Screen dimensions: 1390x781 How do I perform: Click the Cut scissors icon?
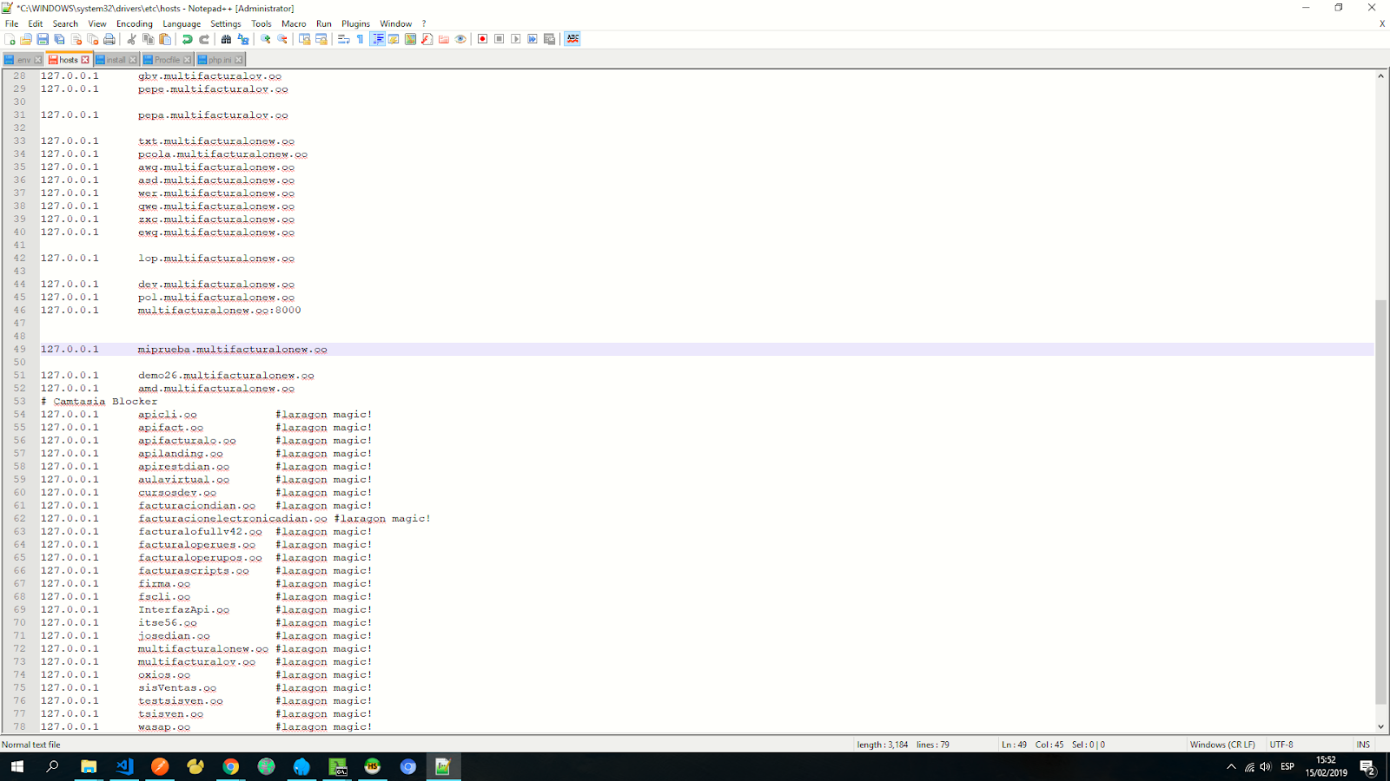(x=131, y=39)
